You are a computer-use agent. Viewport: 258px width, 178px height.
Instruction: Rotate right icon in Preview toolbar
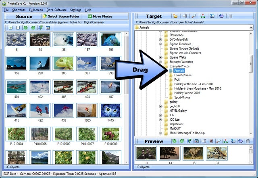pos(182,141)
